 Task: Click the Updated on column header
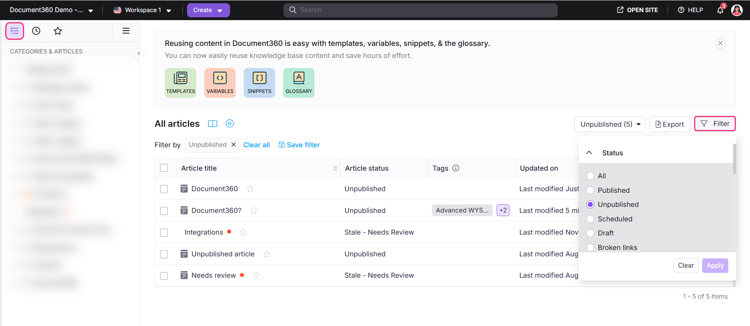coord(539,168)
